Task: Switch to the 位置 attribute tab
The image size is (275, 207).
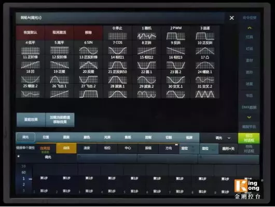Action: tap(46, 137)
